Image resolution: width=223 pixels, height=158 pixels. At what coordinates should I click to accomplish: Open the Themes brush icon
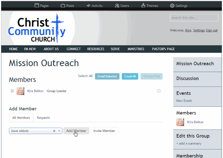point(143,6)
